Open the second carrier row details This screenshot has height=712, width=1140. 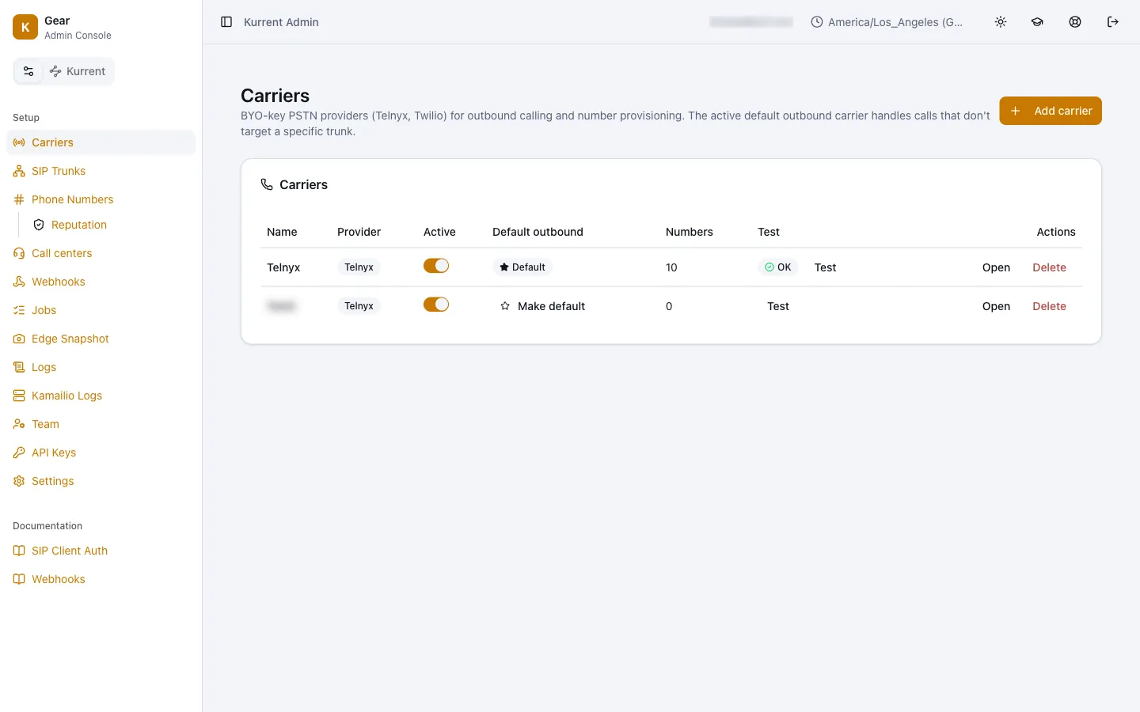click(996, 306)
